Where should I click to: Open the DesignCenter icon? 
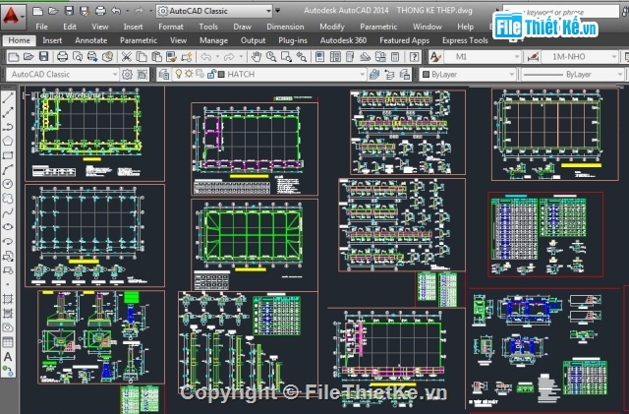point(335,57)
